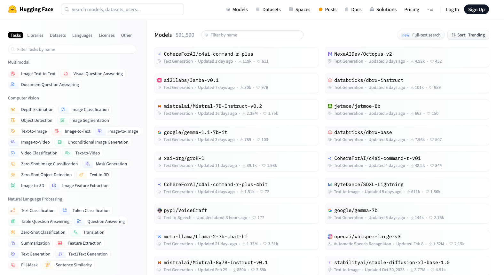Click the meta-llama Meta logo icon
This screenshot has height=275, width=504.
[x=159, y=237]
